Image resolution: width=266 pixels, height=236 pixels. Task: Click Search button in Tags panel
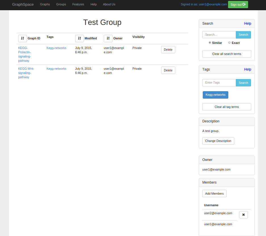point(243,83)
